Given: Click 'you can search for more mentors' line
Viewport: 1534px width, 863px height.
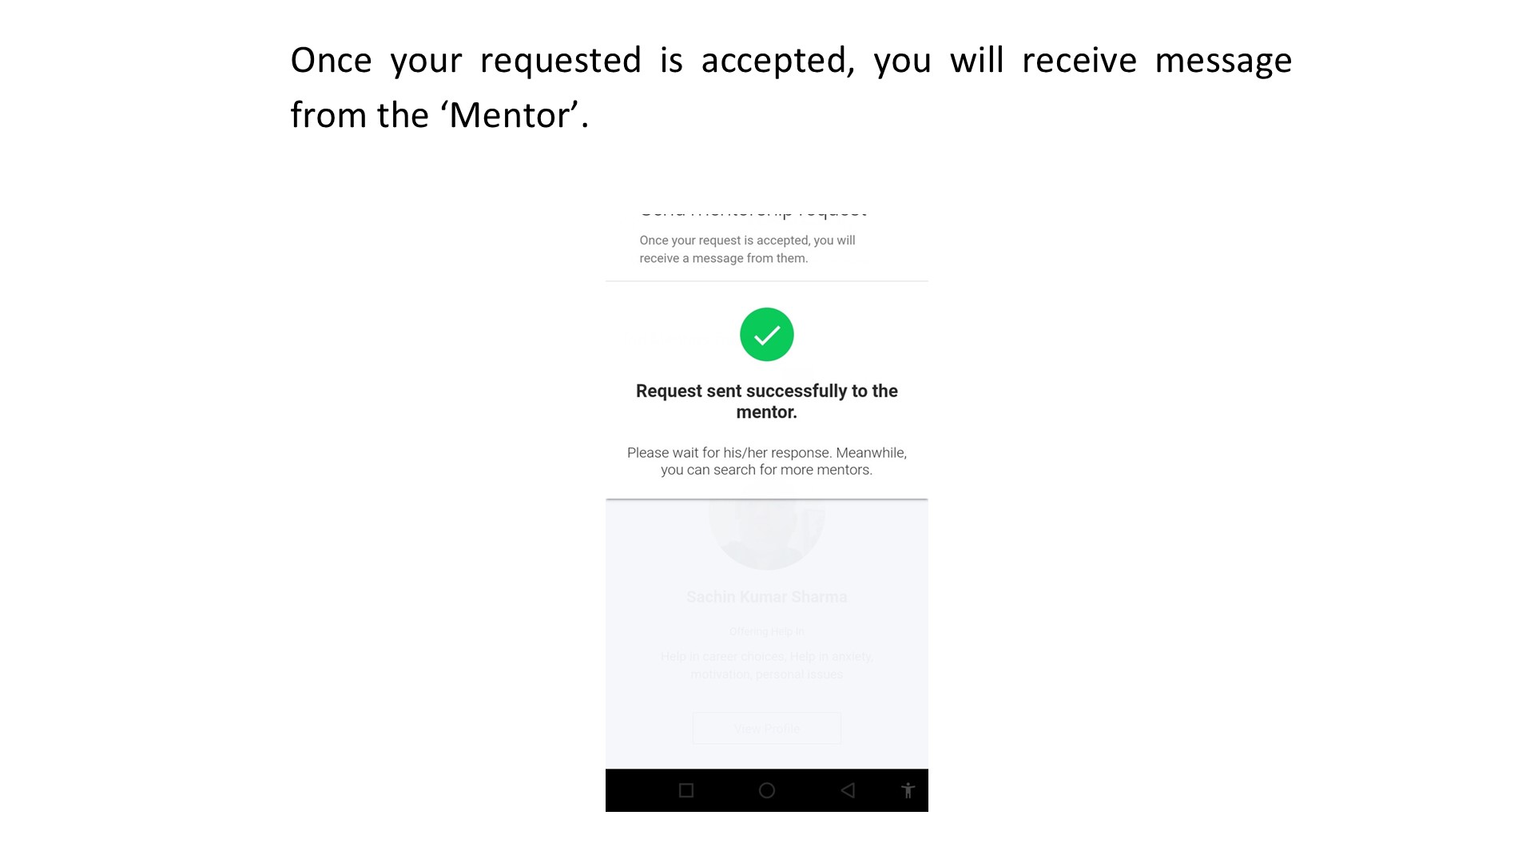Looking at the screenshot, I should (767, 470).
